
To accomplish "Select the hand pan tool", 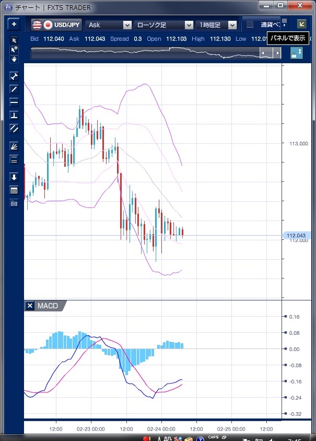I will point(14,59).
